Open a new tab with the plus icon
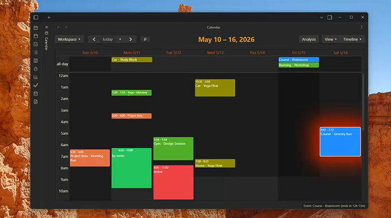This screenshot has height=218, width=391. click(x=49, y=18)
